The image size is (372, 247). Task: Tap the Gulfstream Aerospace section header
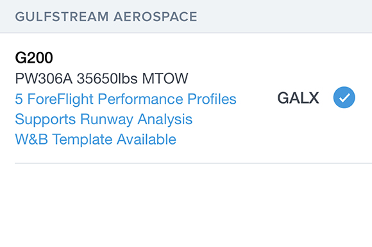pos(186,17)
